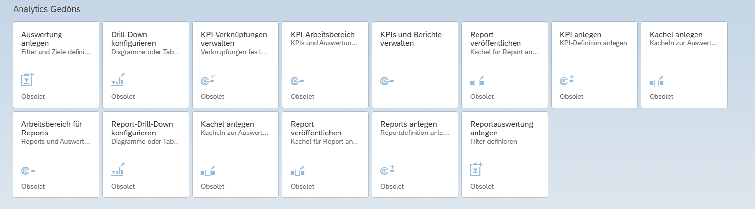The height and width of the screenshot is (209, 755).
Task: Launch the KPI-Arbeitsbereich tile by its title
Action: [x=322, y=35]
